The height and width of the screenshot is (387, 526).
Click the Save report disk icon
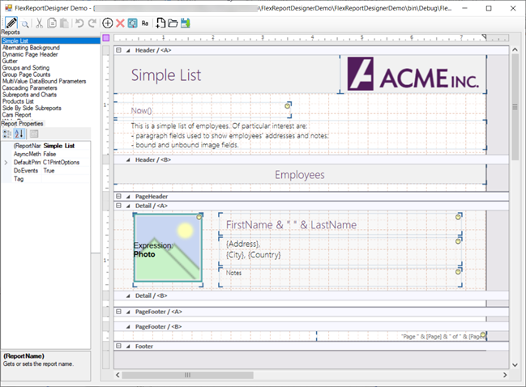point(186,23)
